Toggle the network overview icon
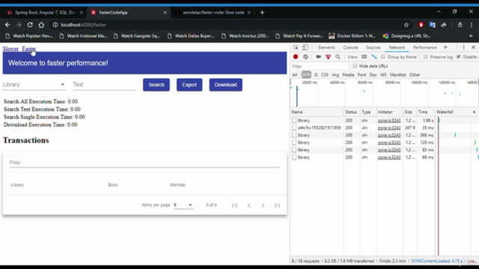Screen dimensions: 479x269 (374, 57)
